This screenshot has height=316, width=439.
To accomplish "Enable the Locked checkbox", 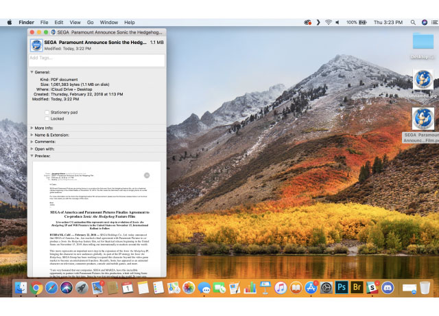I will (47, 119).
